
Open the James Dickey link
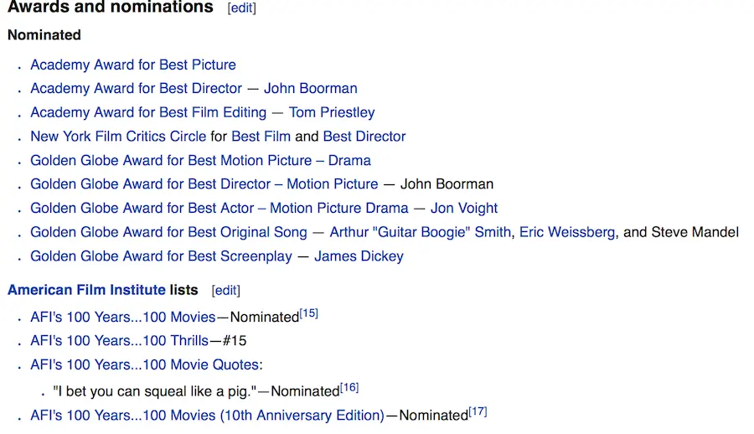click(x=359, y=256)
